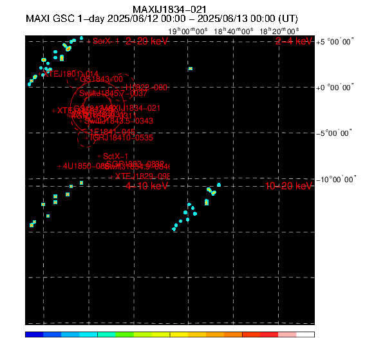Click the 2-20 keV panel label

[147, 41]
